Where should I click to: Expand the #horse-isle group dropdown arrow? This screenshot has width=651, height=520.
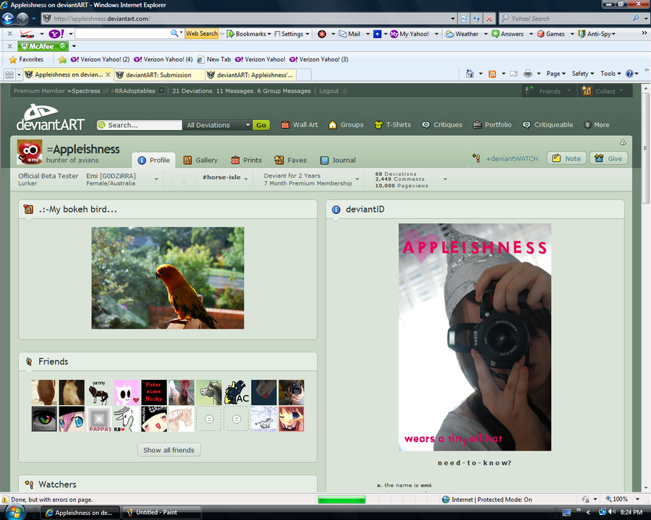click(246, 178)
